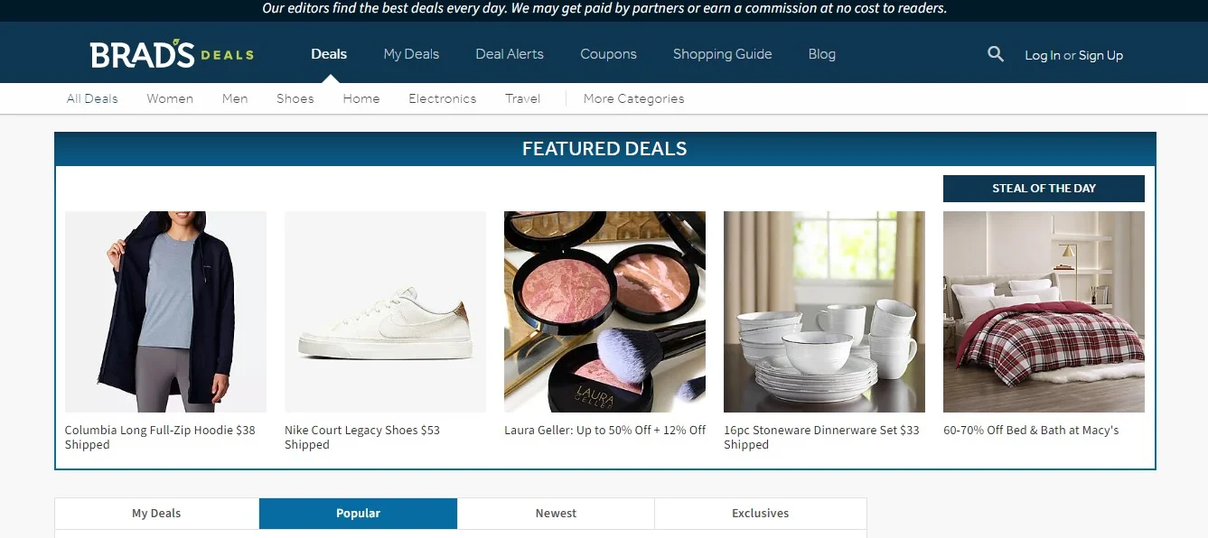The height and width of the screenshot is (538, 1208).
Task: Click the Brad's Deals logo
Action: pyautogui.click(x=172, y=54)
